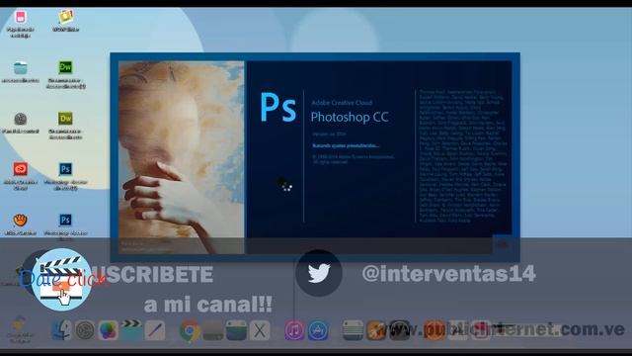632x356 pixels.
Task: Open the pink app icon on the desktop
Action: 20,17
